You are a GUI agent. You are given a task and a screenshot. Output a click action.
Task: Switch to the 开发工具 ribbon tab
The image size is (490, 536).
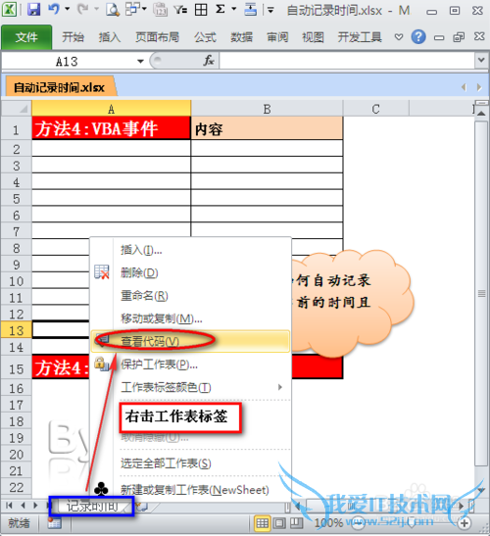click(360, 37)
